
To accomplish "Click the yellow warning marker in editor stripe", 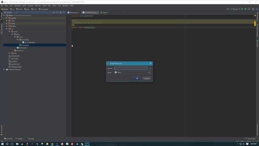I will 255,24.
